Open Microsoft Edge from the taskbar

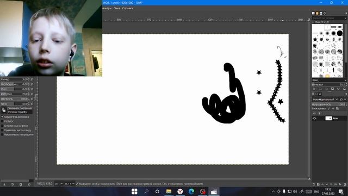click(191, 191)
